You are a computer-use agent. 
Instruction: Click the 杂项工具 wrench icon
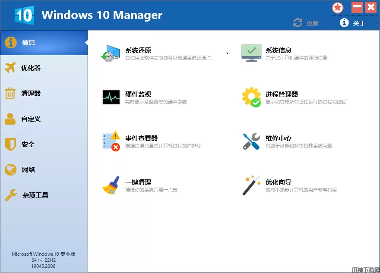[11, 195]
